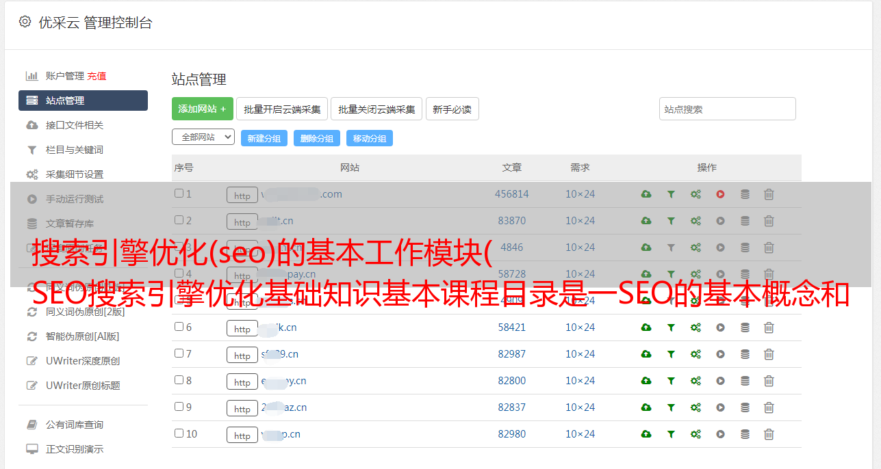Delete site 2 using its trash icon
The width and height of the screenshot is (881, 469).
769,221
